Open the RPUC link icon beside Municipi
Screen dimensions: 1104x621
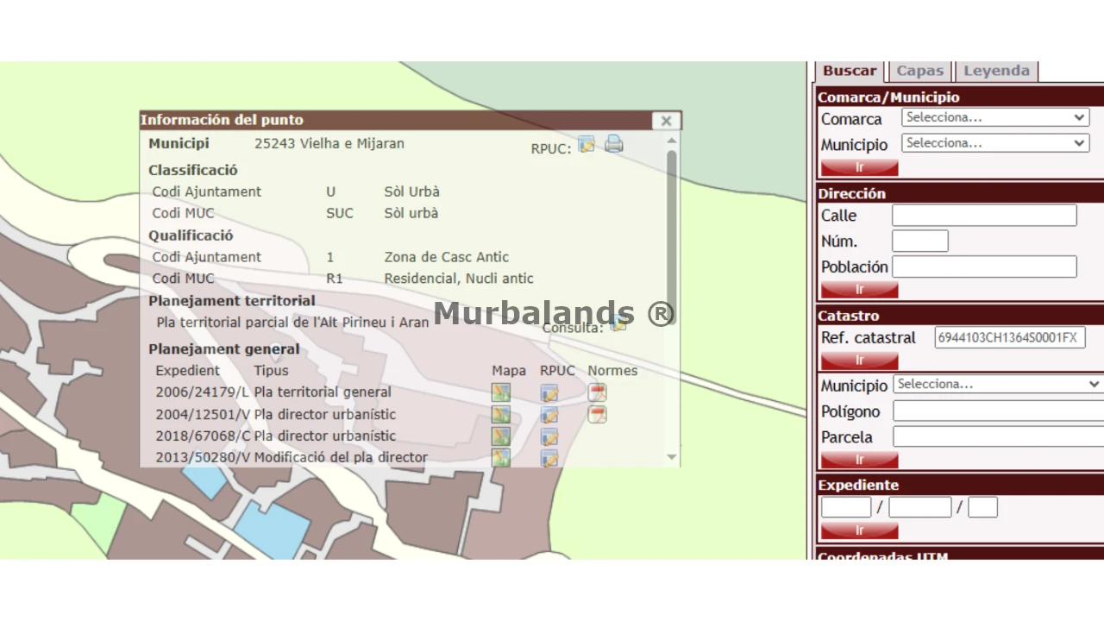tap(586, 145)
